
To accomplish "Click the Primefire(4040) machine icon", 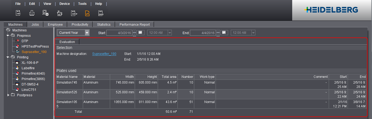I will (x=17, y=74).
